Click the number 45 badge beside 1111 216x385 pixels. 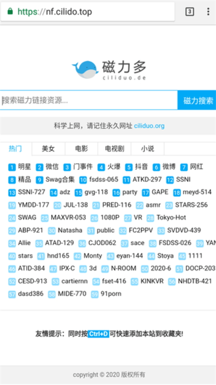point(182,257)
